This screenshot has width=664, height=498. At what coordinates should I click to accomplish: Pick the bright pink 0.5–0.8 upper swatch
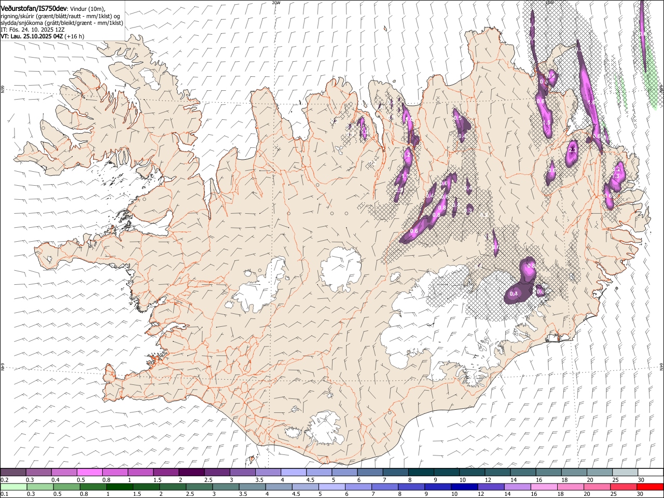(89, 472)
